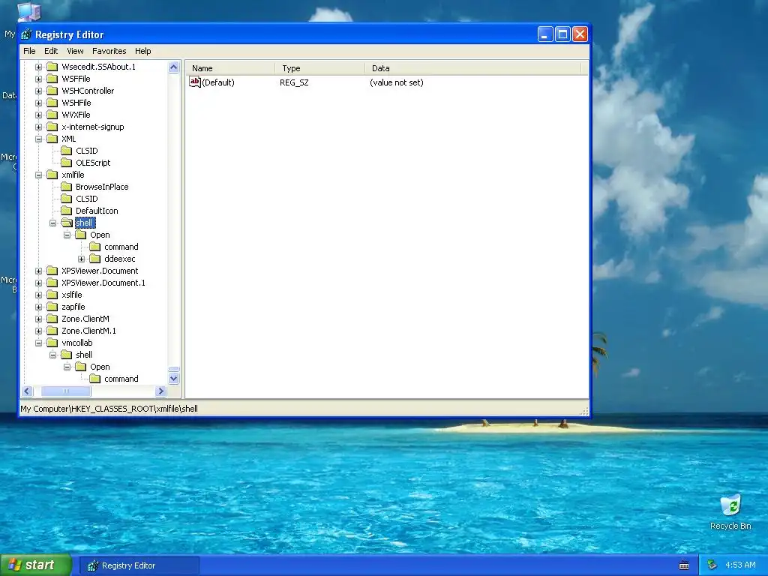Collapse the vmcollab key
Image resolution: width=768 pixels, height=576 pixels.
39,343
